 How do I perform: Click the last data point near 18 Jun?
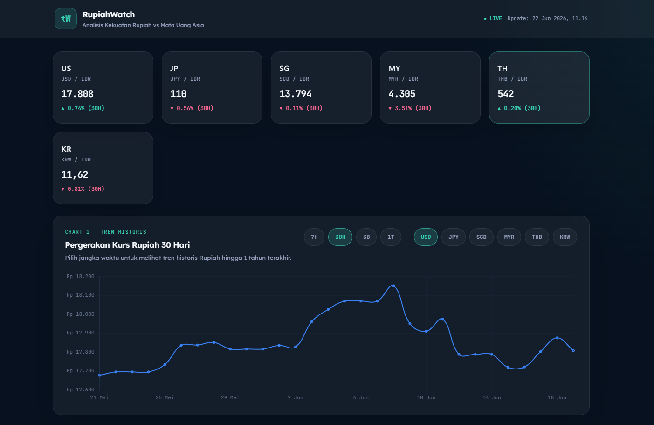tap(573, 350)
